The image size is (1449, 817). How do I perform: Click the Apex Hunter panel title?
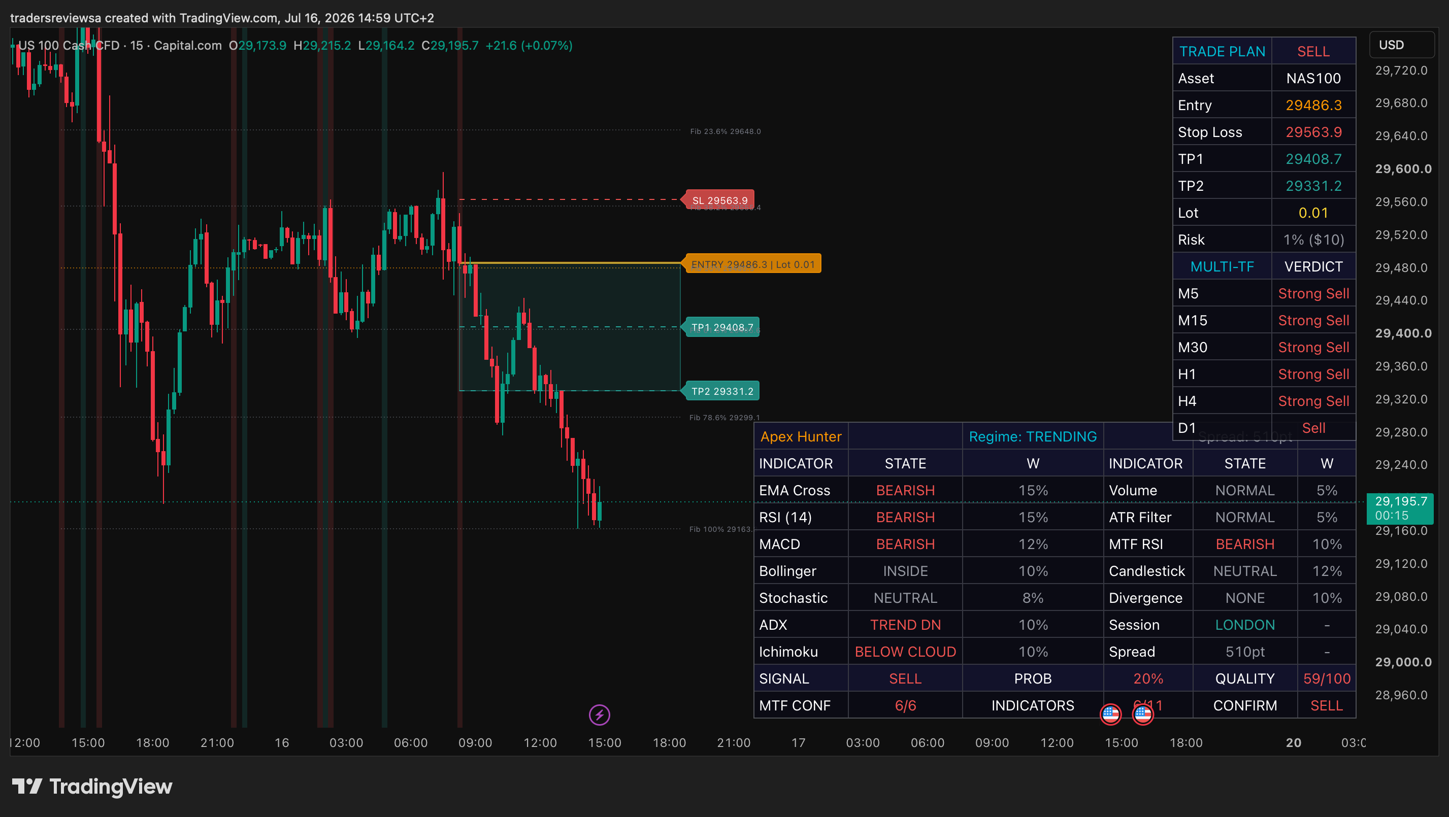click(x=801, y=436)
